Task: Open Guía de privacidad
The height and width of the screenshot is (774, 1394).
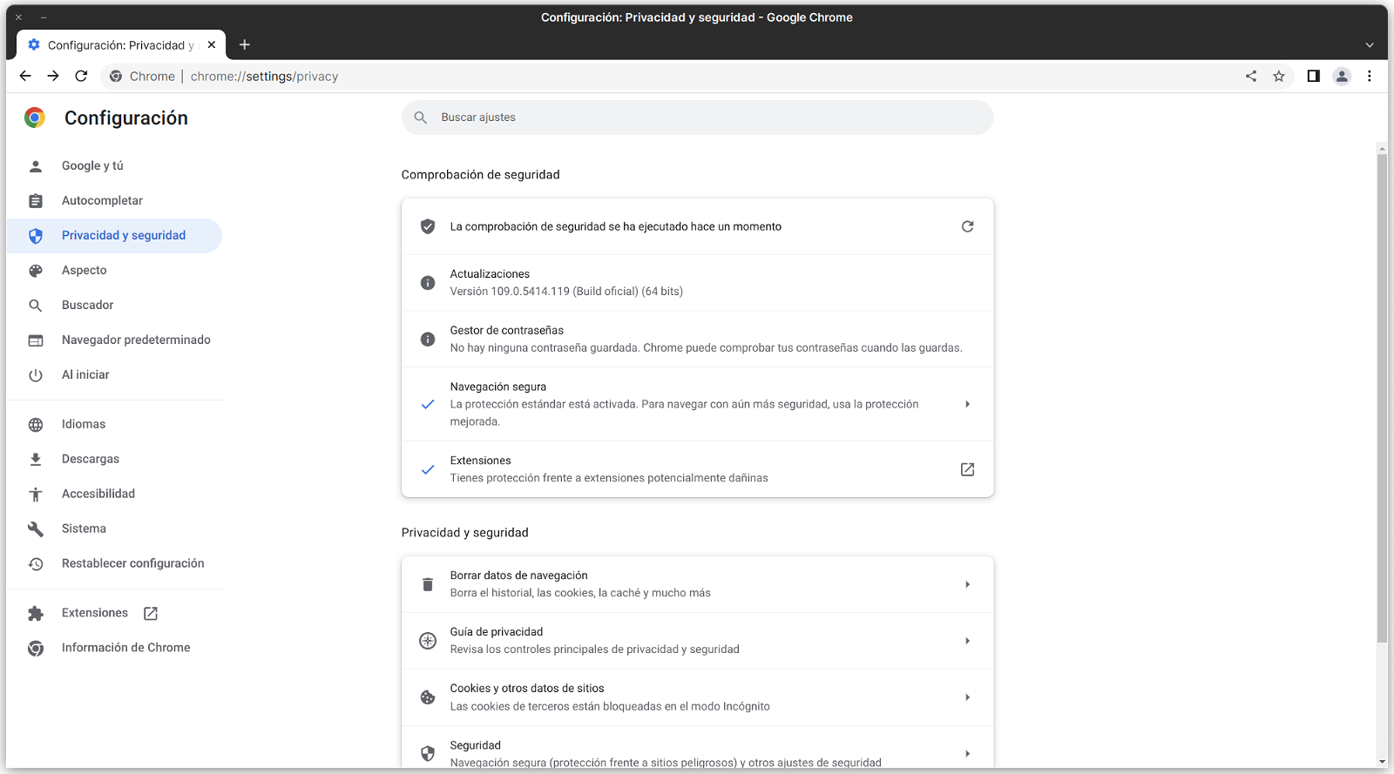Action: [x=697, y=641]
